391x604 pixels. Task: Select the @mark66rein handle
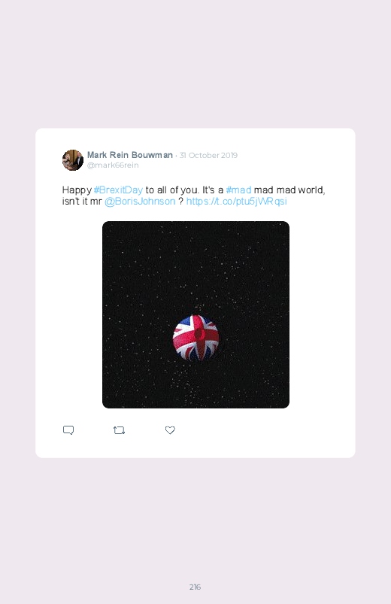point(113,165)
